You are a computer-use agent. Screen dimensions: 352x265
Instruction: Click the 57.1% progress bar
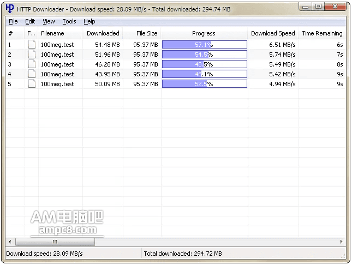click(x=205, y=44)
